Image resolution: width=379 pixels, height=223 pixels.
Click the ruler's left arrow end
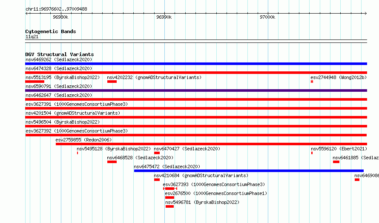26,13
